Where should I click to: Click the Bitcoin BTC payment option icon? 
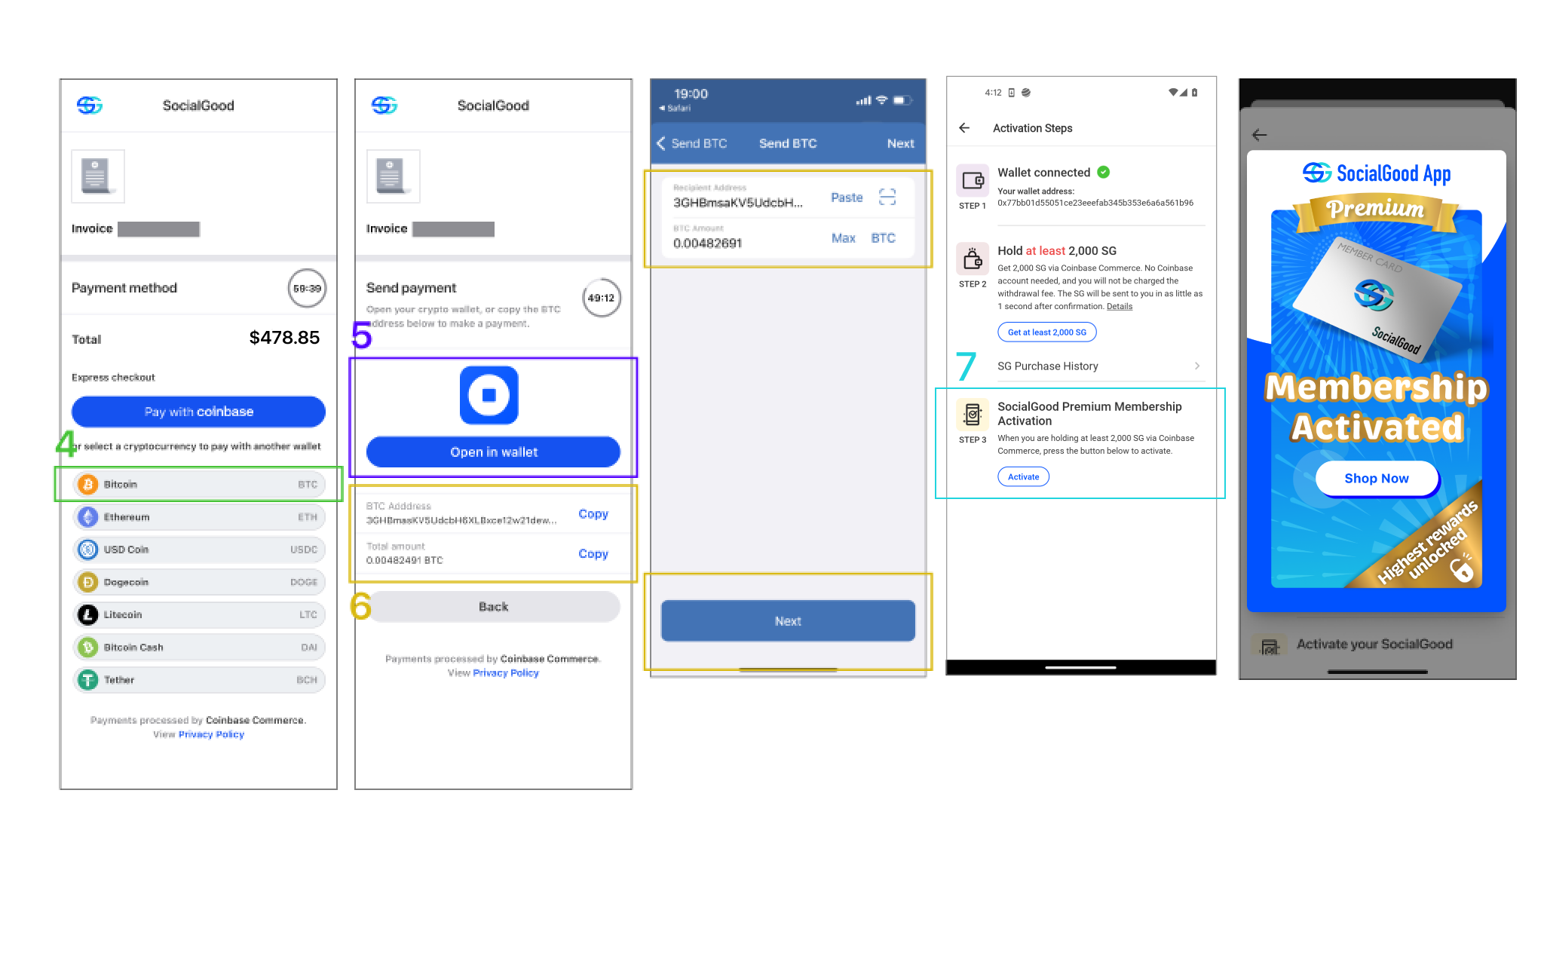[x=89, y=483]
